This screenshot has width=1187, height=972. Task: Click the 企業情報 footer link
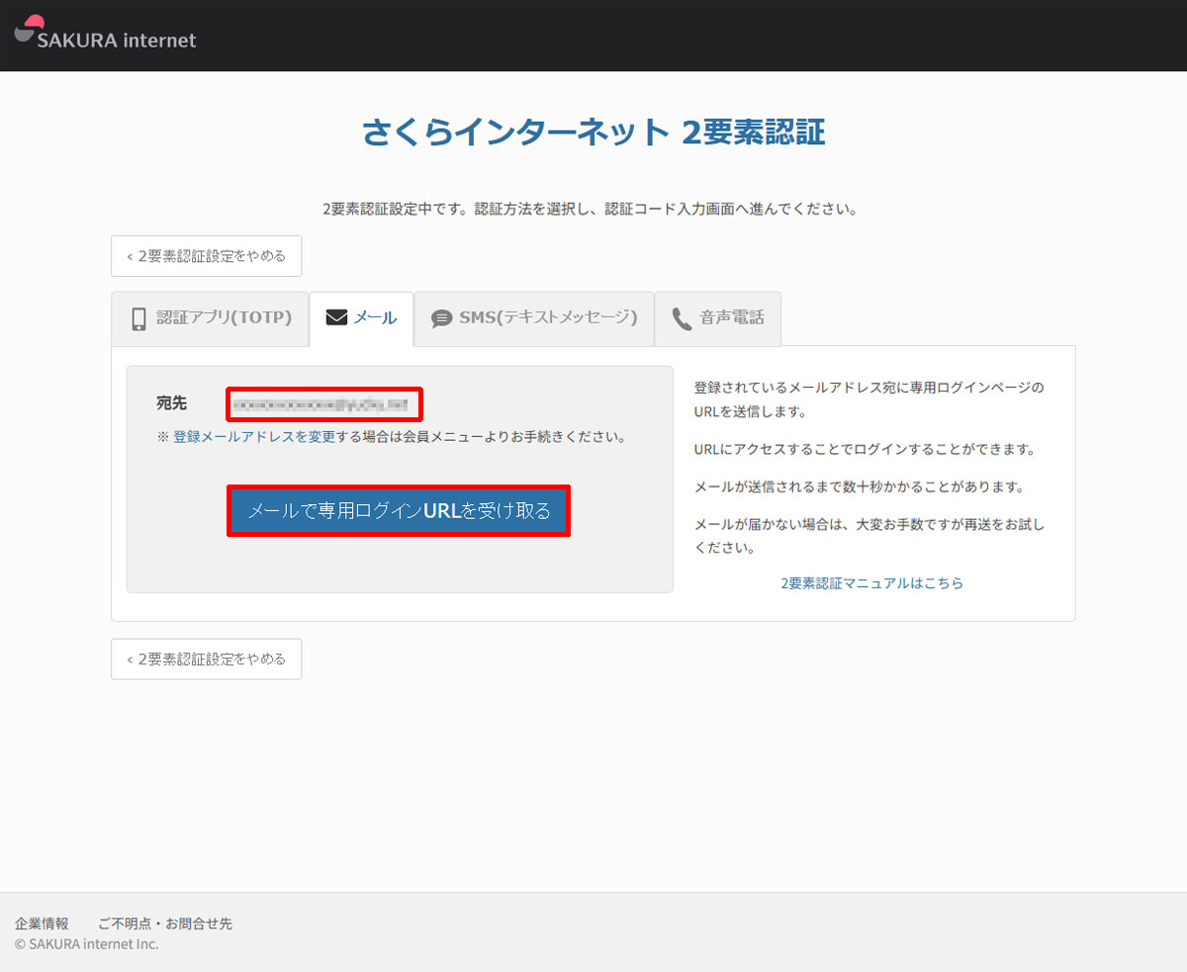pyautogui.click(x=42, y=924)
